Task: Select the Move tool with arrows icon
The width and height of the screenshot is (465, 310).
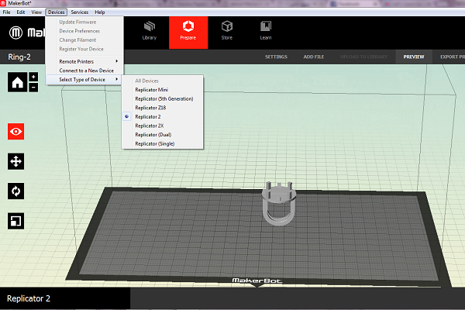Action: point(15,161)
